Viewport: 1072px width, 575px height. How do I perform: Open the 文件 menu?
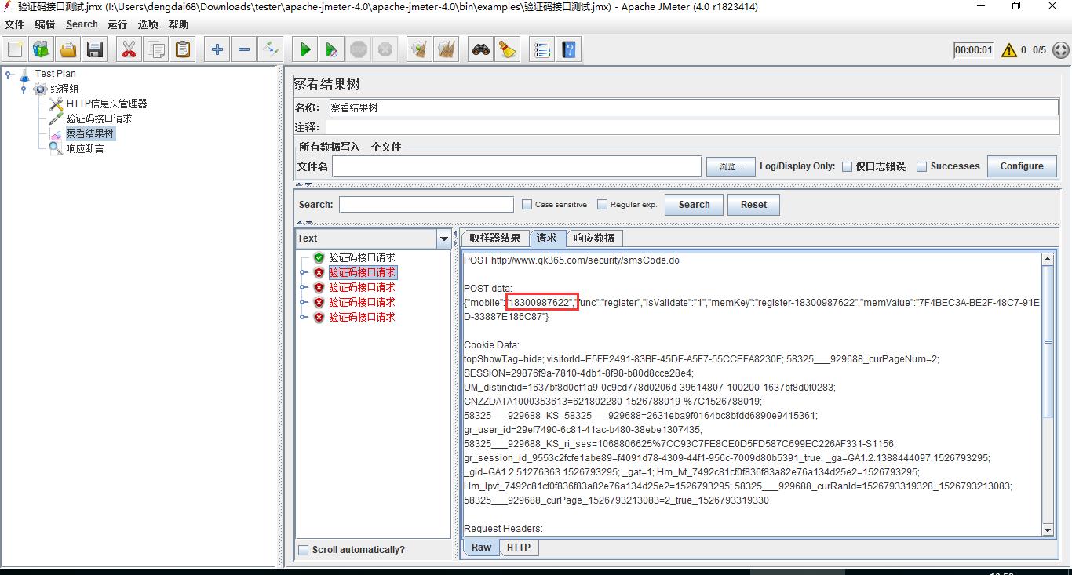click(x=15, y=24)
